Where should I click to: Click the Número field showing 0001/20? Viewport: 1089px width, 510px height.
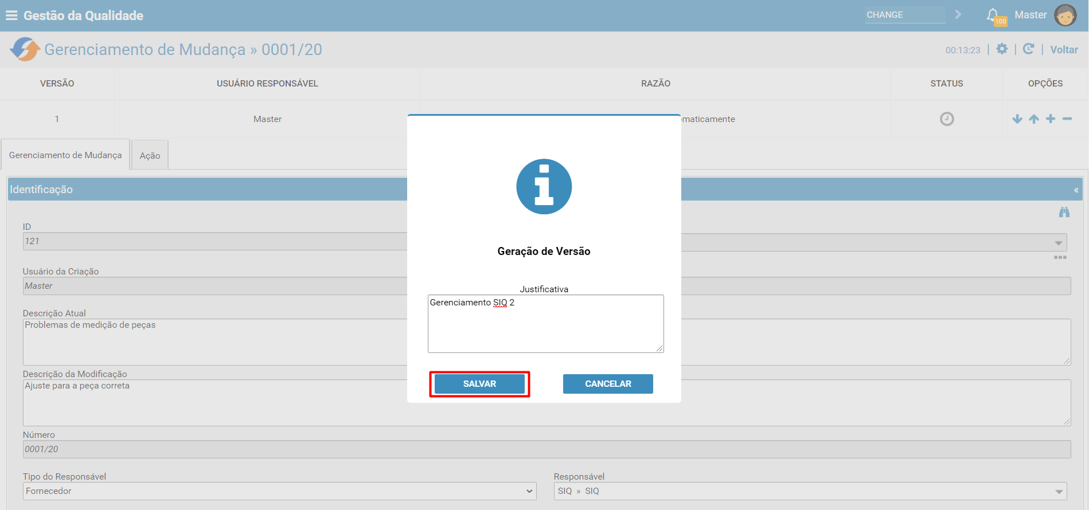547,449
